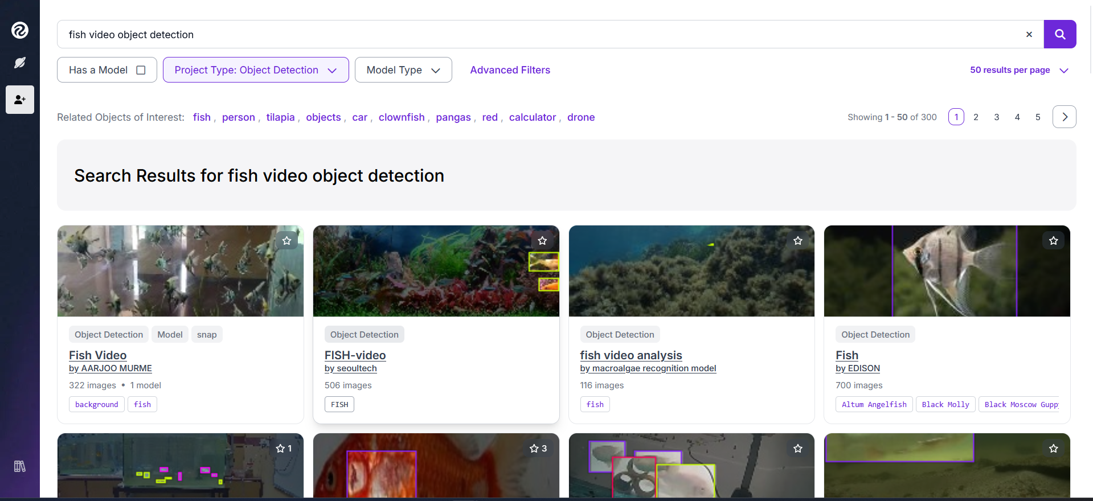Open the Model Type dropdown
The width and height of the screenshot is (1093, 501).
[403, 70]
